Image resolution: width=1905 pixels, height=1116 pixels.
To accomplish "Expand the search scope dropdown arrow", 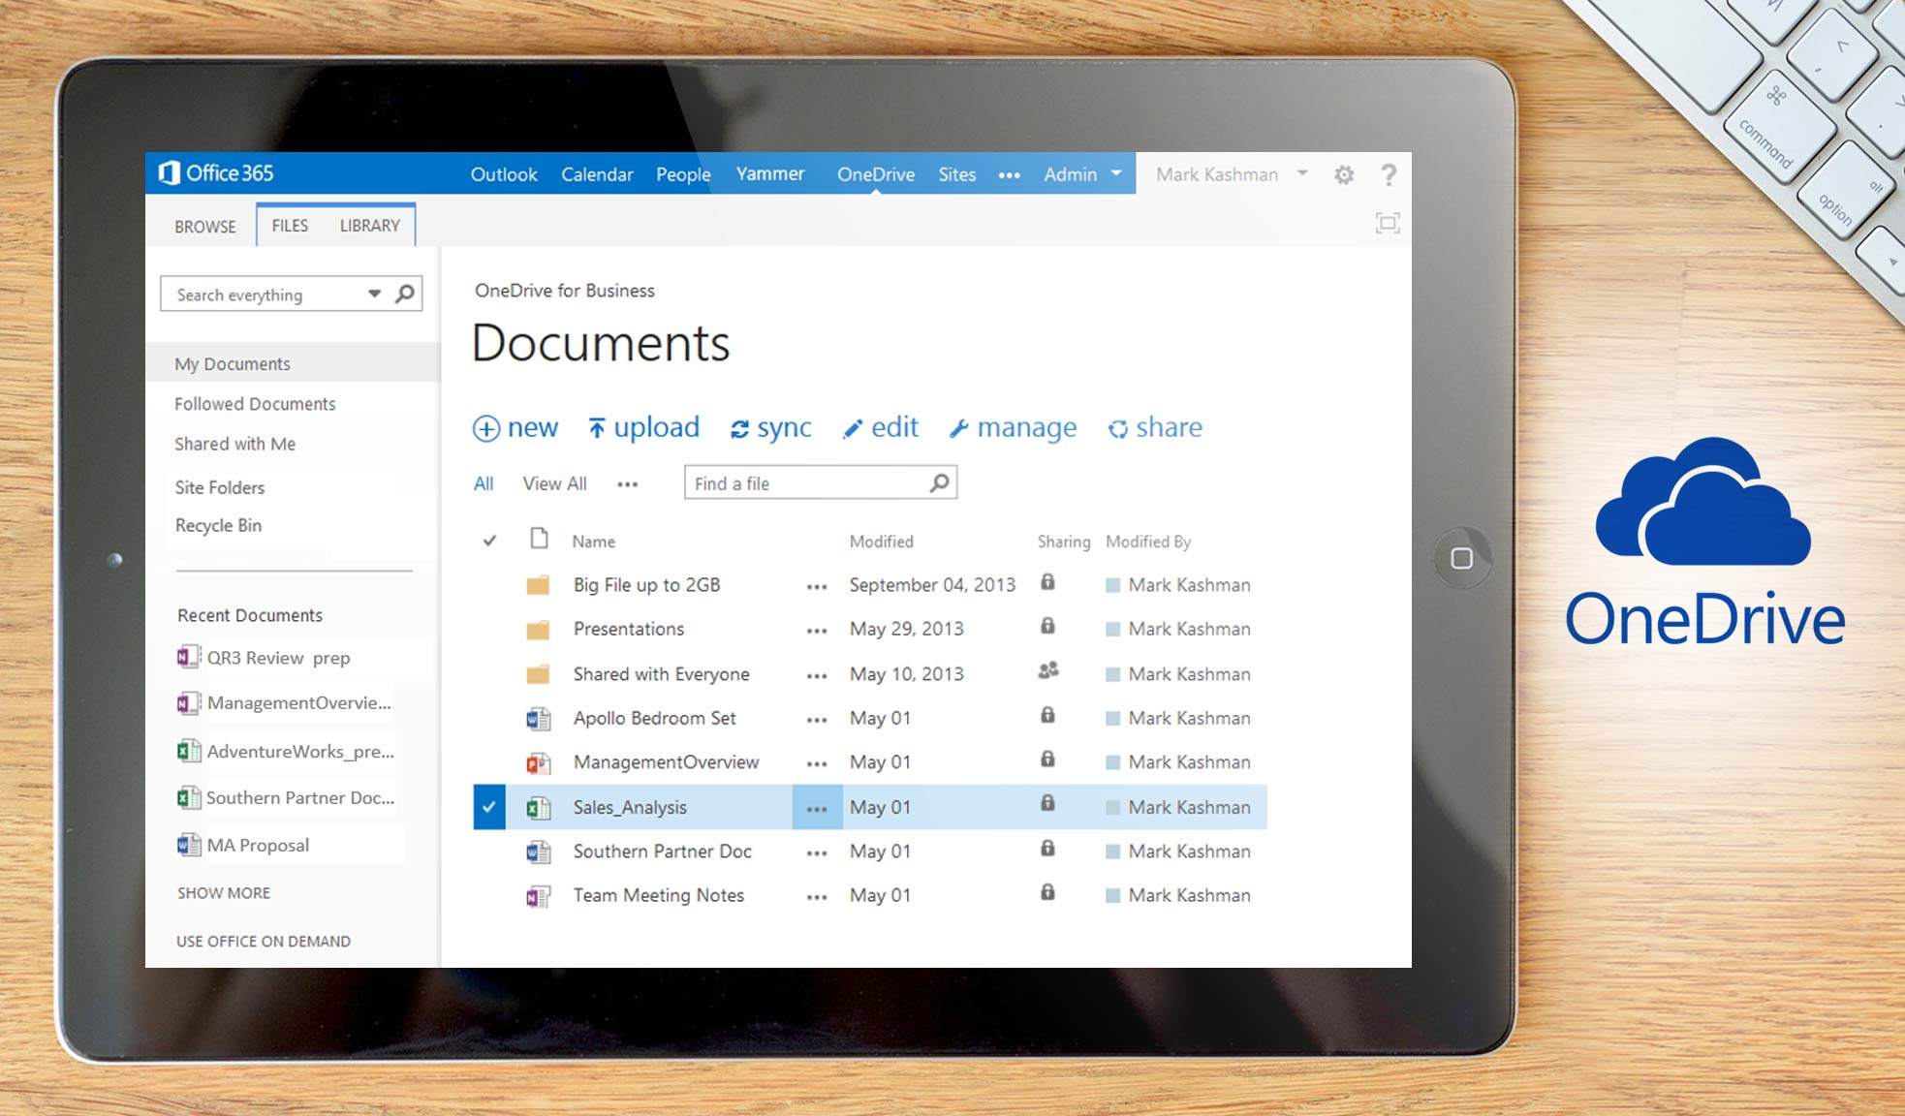I will pos(374,293).
